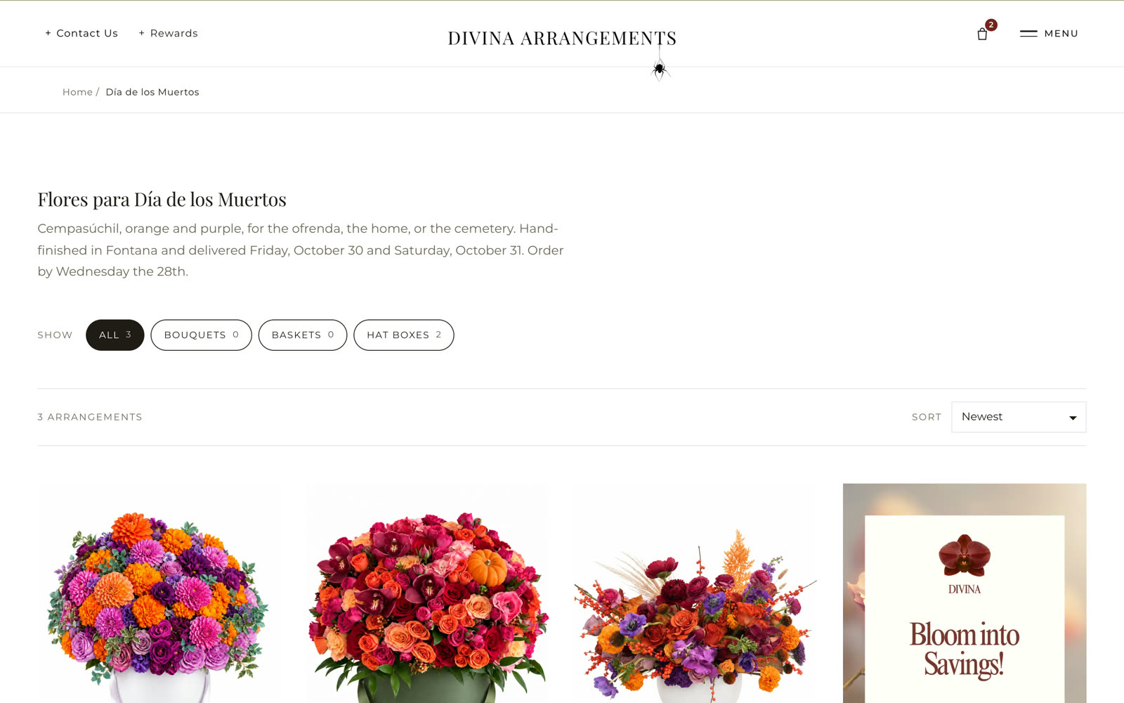Click the '3 ARRANGEMENTS' count text
The width and height of the screenshot is (1124, 703).
pos(90,417)
